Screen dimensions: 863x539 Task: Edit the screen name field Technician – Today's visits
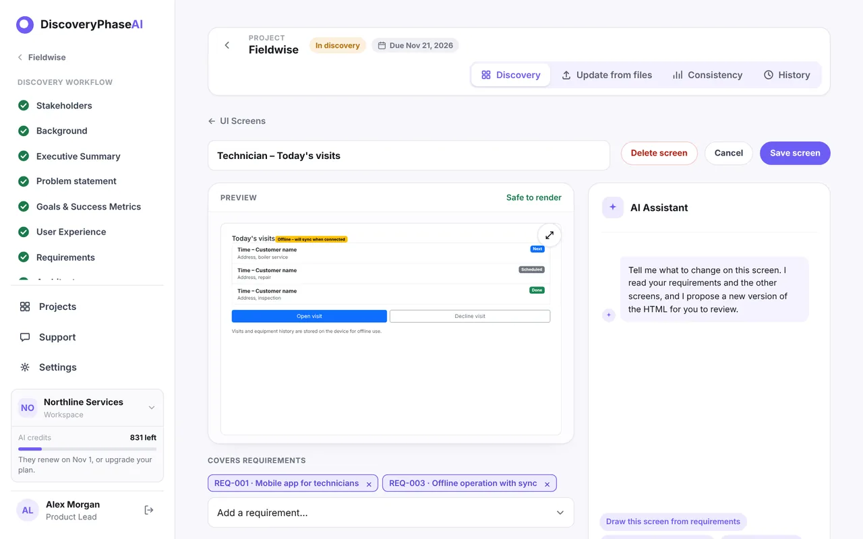coord(409,156)
